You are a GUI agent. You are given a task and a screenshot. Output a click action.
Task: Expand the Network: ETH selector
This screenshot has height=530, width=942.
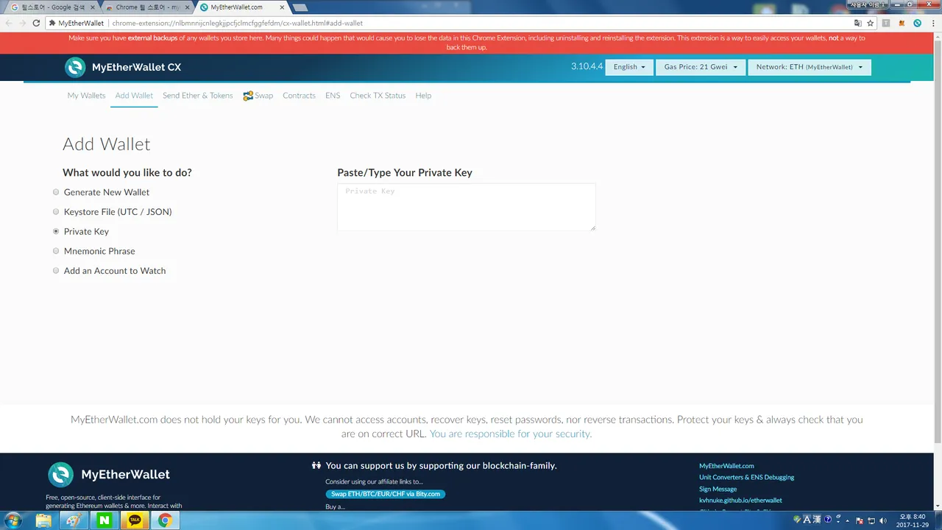pyautogui.click(x=810, y=67)
